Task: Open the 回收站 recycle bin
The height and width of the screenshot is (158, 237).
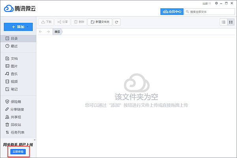Action: tap(18, 125)
